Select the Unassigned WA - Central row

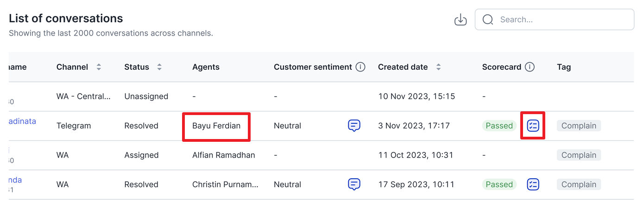point(321,97)
